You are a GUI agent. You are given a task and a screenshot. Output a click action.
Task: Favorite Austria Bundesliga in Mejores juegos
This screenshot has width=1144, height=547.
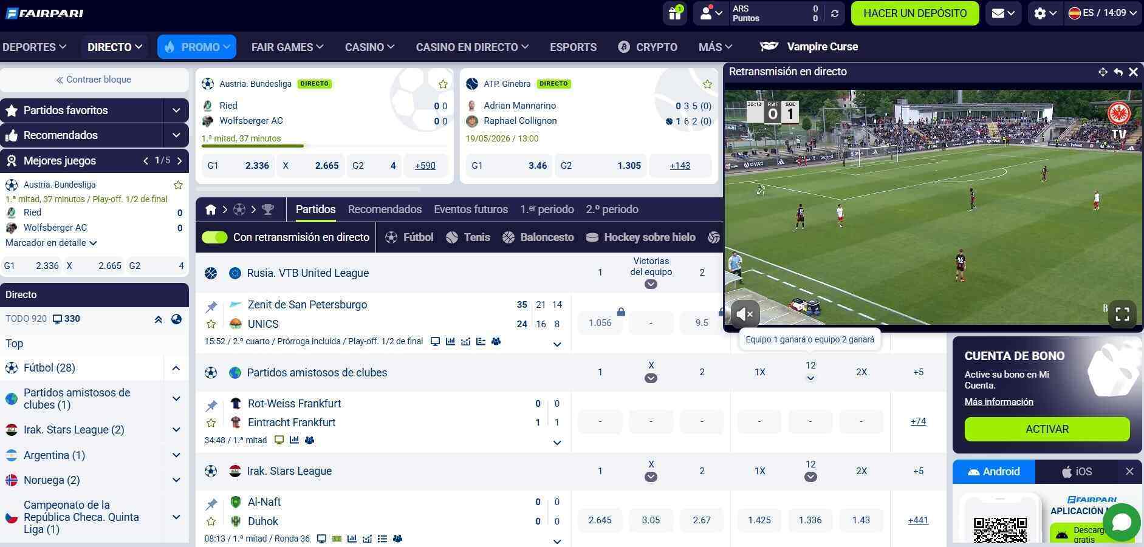(178, 185)
